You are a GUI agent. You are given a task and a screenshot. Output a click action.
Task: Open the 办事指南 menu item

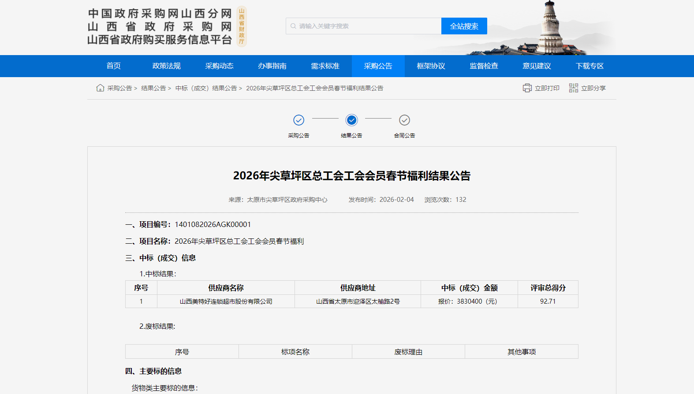(x=272, y=66)
